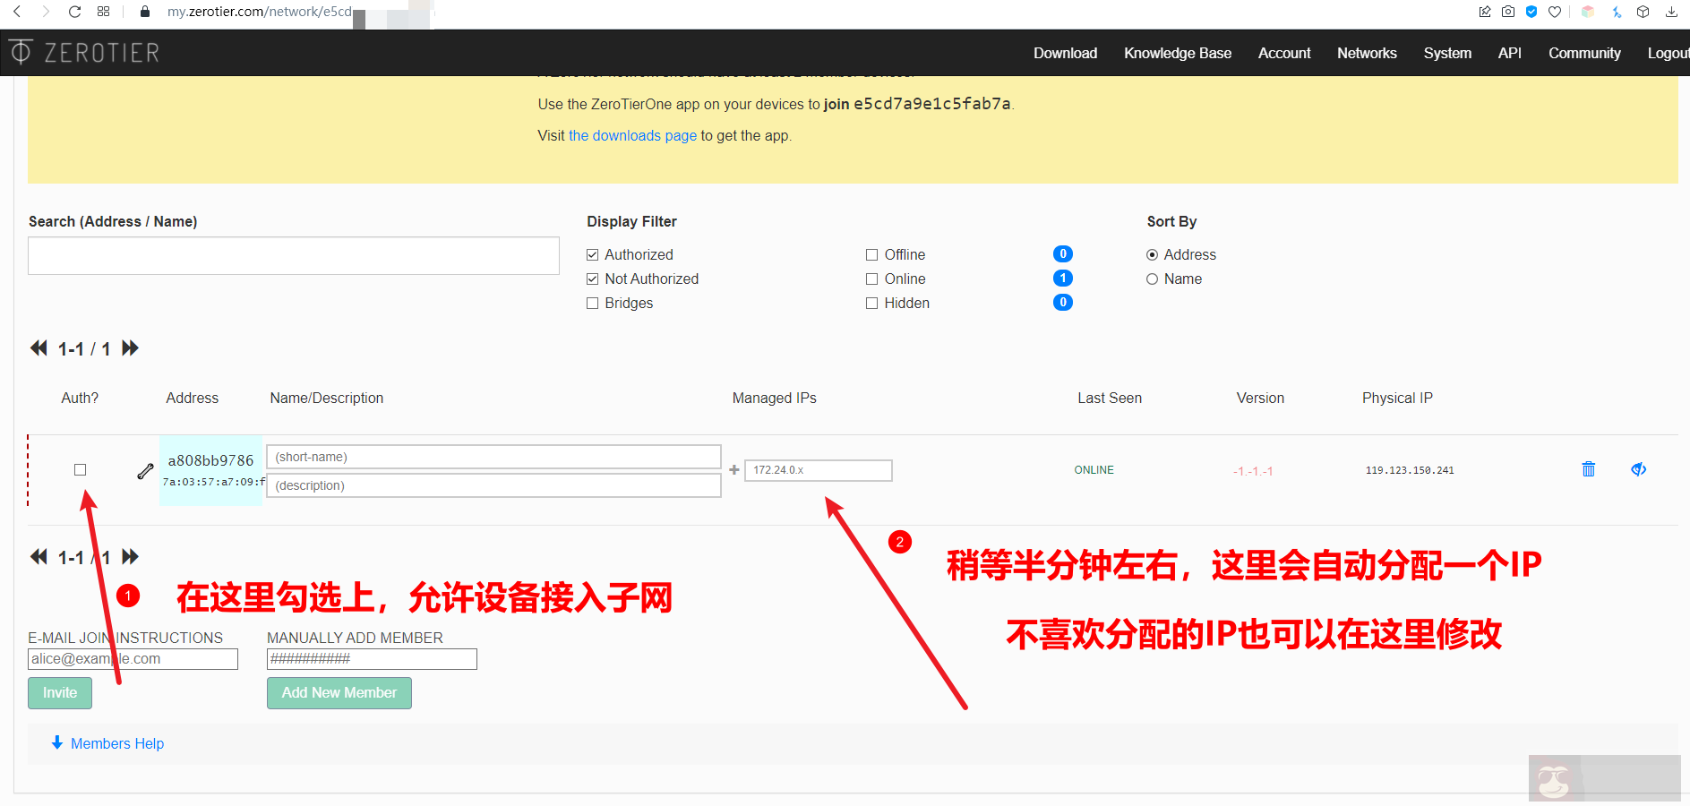1690x806 pixels.
Task: Click the Add New Member button
Action: pos(339,693)
